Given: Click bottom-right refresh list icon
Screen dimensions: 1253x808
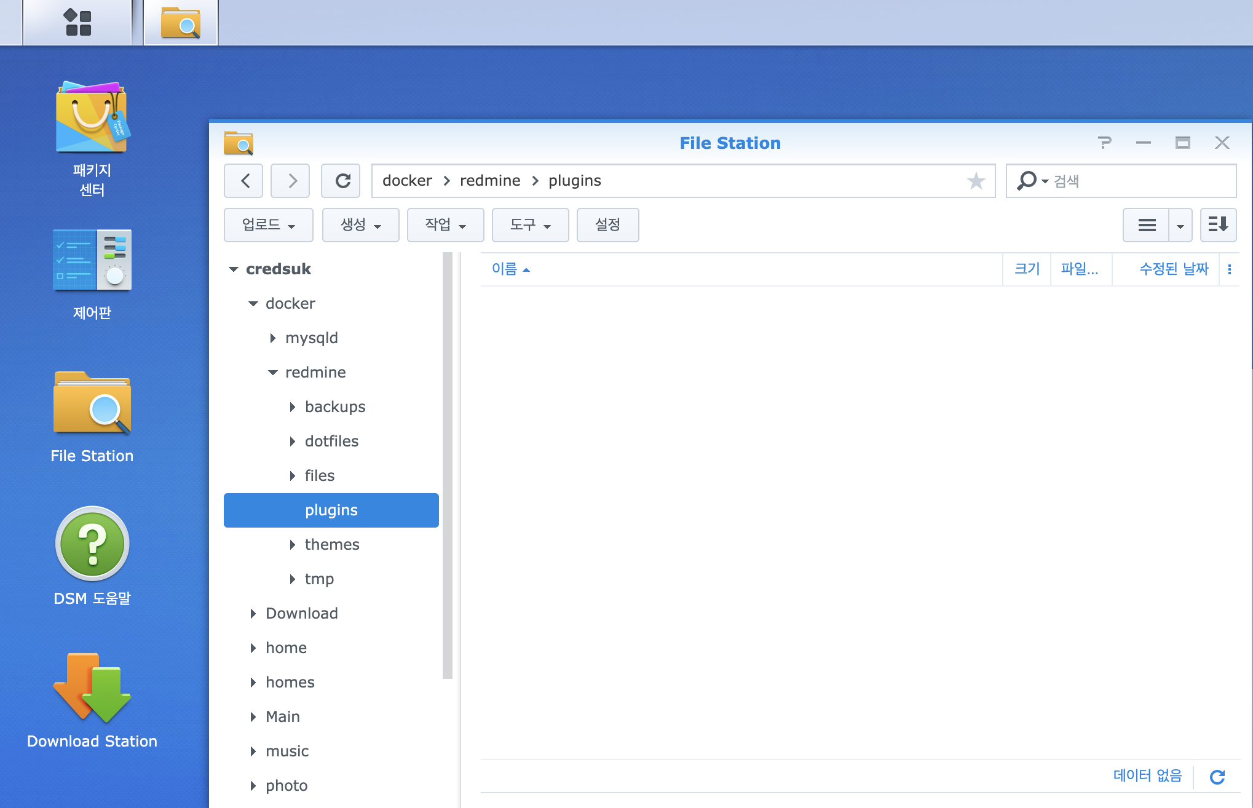Looking at the screenshot, I should point(1217,777).
